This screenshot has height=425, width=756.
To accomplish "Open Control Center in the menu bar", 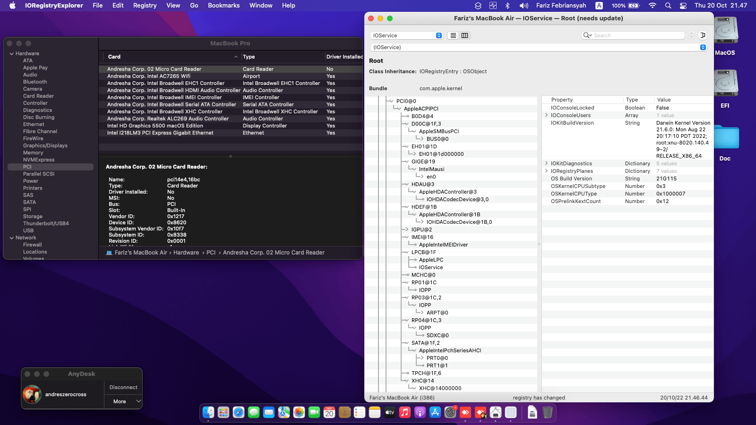I will click(683, 6).
